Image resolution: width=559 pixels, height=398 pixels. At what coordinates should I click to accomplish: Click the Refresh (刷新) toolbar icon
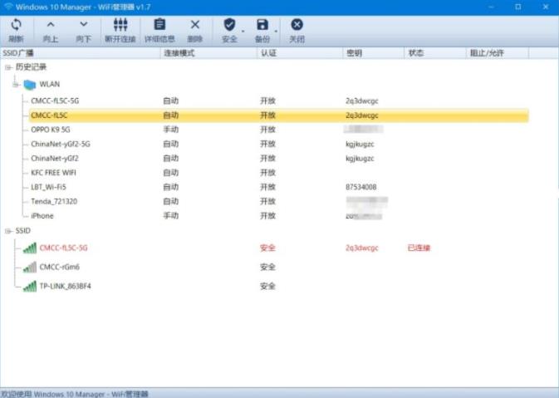pyautogui.click(x=16, y=25)
